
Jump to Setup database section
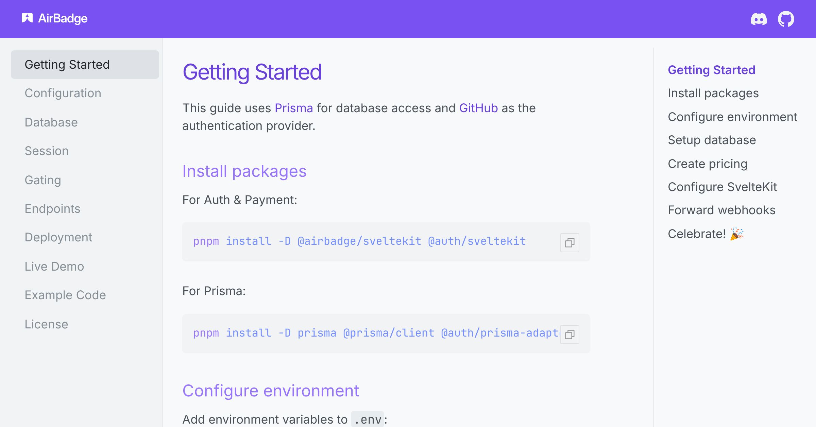712,140
